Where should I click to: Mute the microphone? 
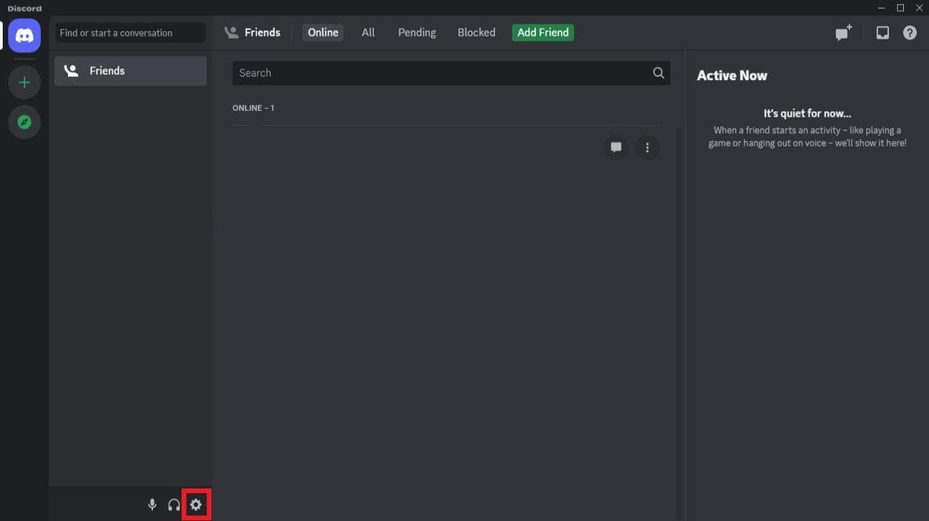(x=152, y=505)
